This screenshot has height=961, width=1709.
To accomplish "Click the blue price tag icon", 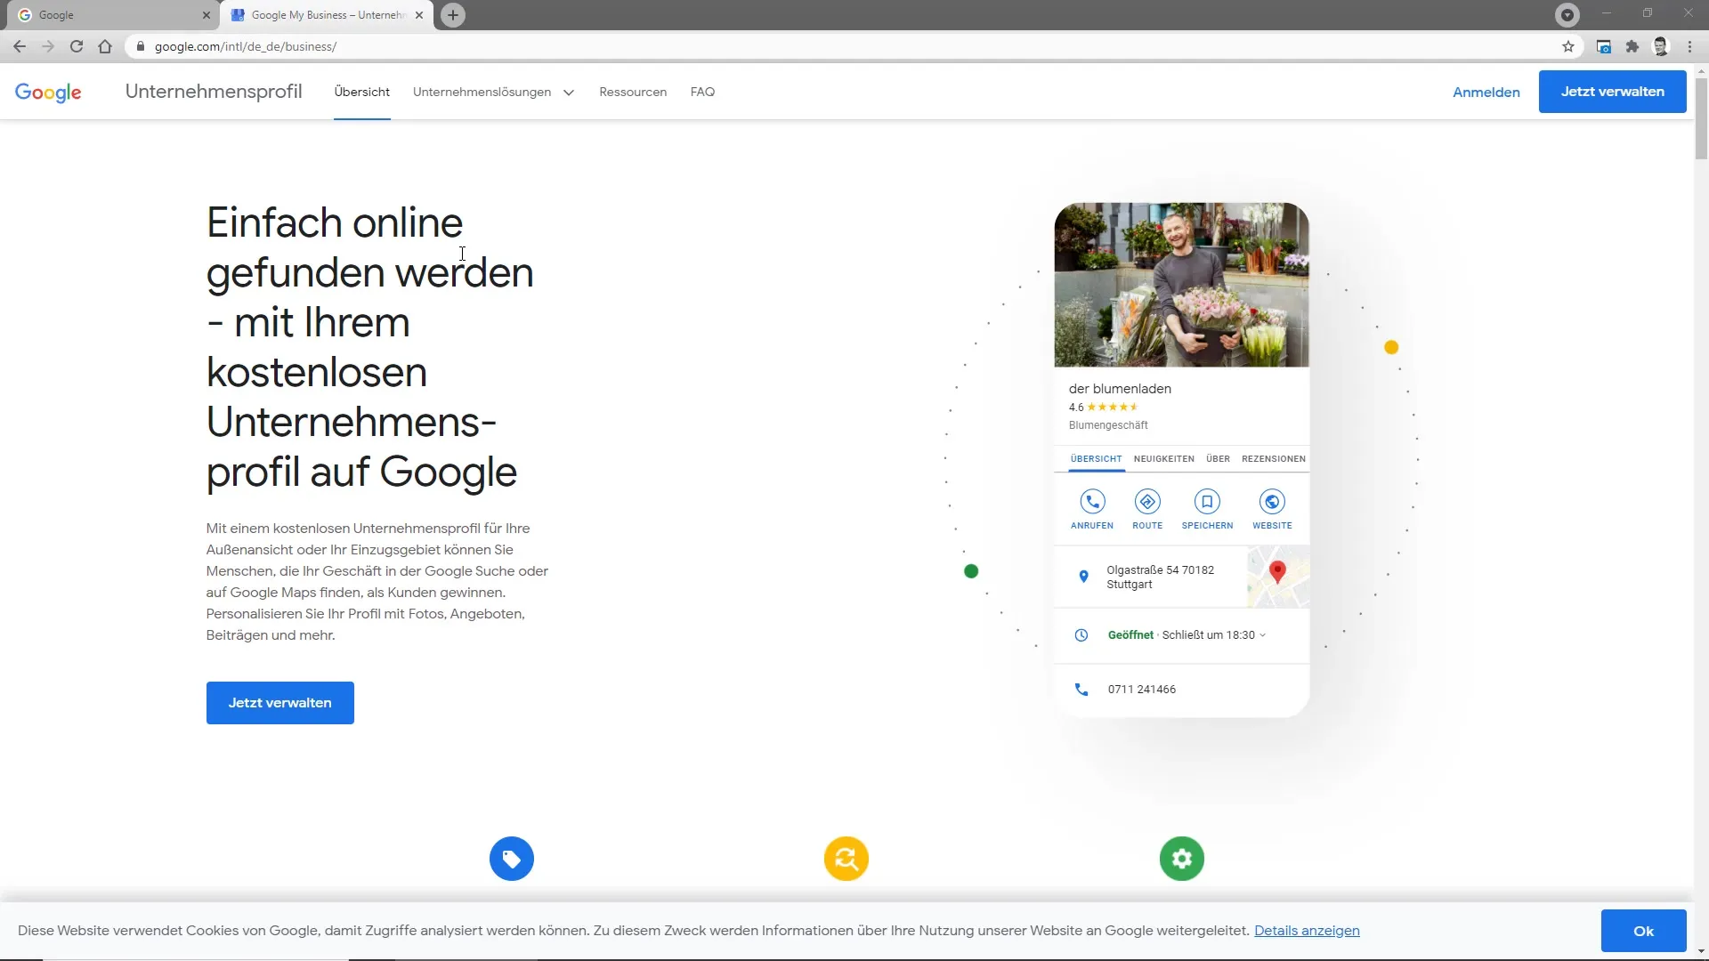I will (512, 859).
